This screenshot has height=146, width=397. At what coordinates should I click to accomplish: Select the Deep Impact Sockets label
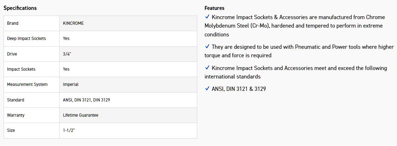26,39
